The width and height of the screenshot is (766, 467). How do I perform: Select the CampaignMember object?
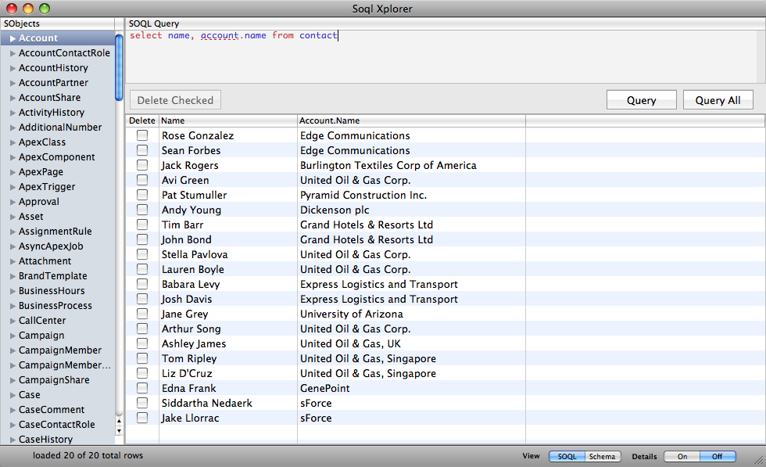[x=60, y=350]
